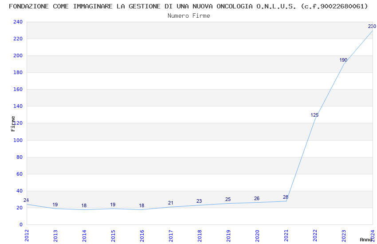
Task: Select the data label 125 for 2022
Action: [314, 115]
